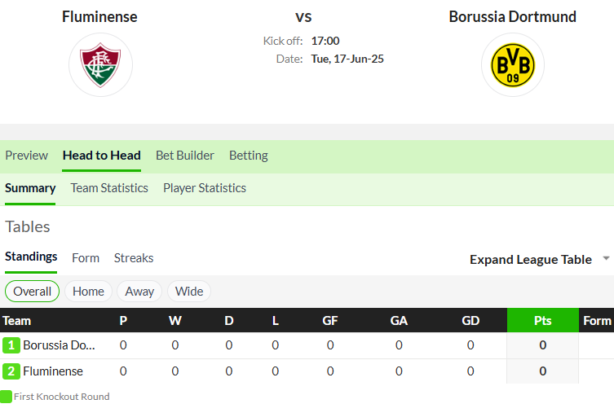Sort by the Pts column header
Viewport: 614px width, 417px height.
tap(543, 320)
